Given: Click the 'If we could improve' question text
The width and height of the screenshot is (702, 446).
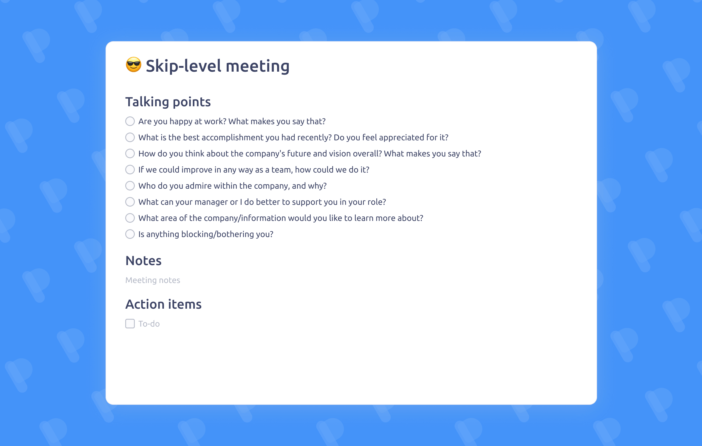Looking at the screenshot, I should pos(254,170).
